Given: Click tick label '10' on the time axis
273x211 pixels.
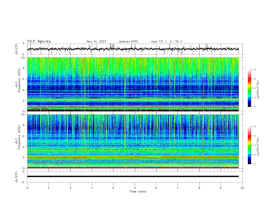Looking at the screenshot, I should (x=242, y=188).
